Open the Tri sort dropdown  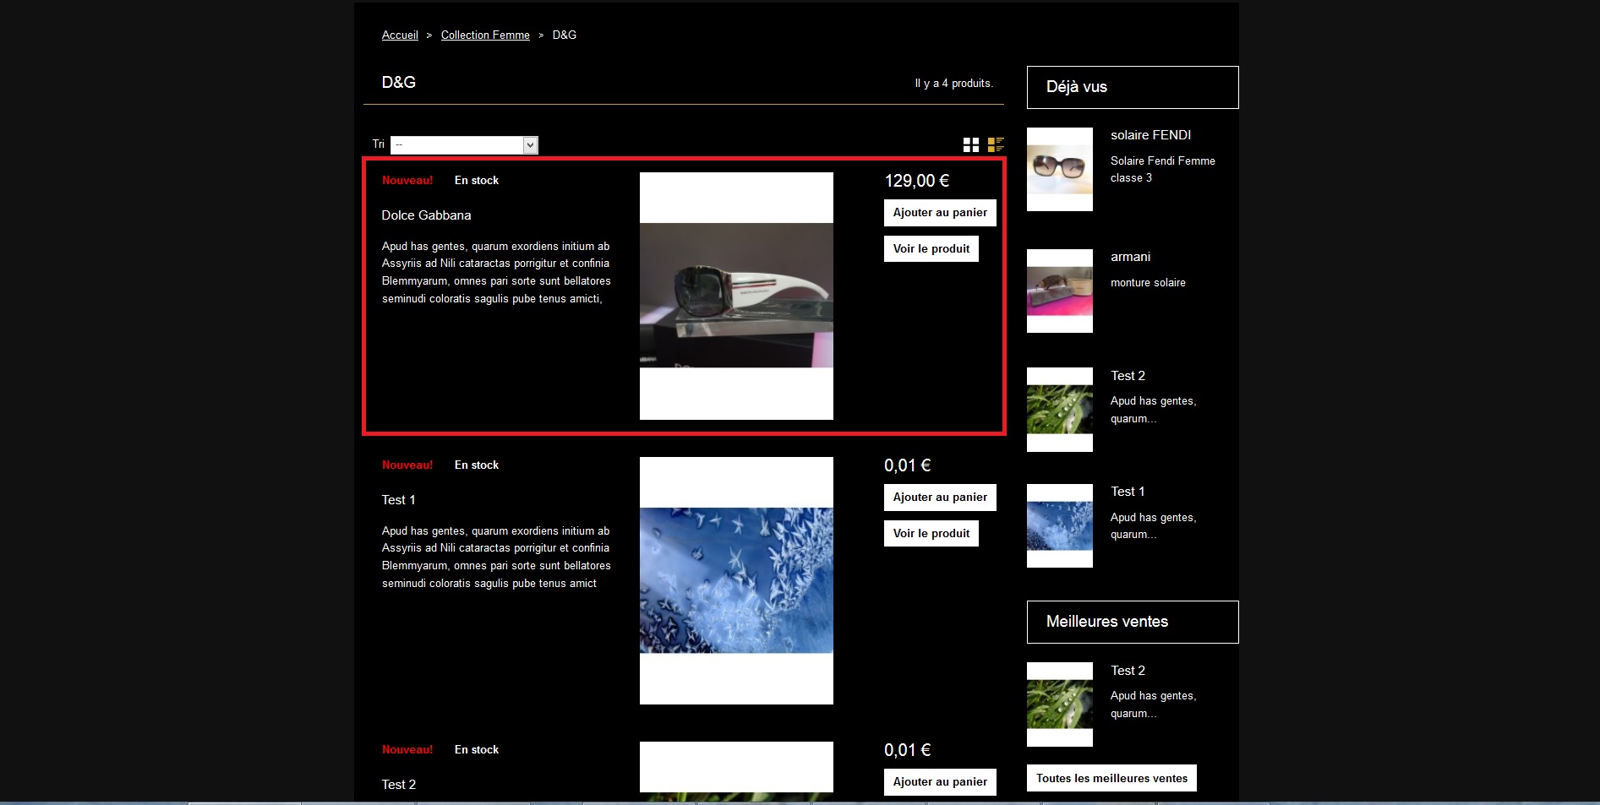coord(464,145)
